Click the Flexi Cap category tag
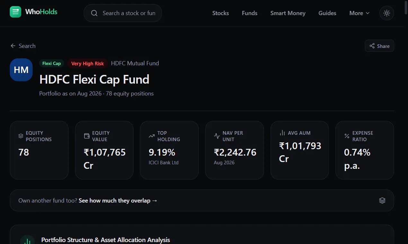This screenshot has height=244, width=408. pyautogui.click(x=52, y=63)
